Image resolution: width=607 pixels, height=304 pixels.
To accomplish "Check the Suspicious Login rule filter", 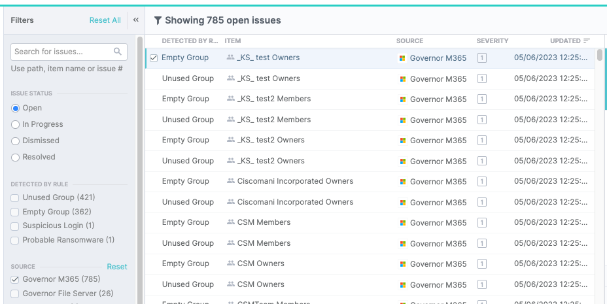I will point(16,226).
